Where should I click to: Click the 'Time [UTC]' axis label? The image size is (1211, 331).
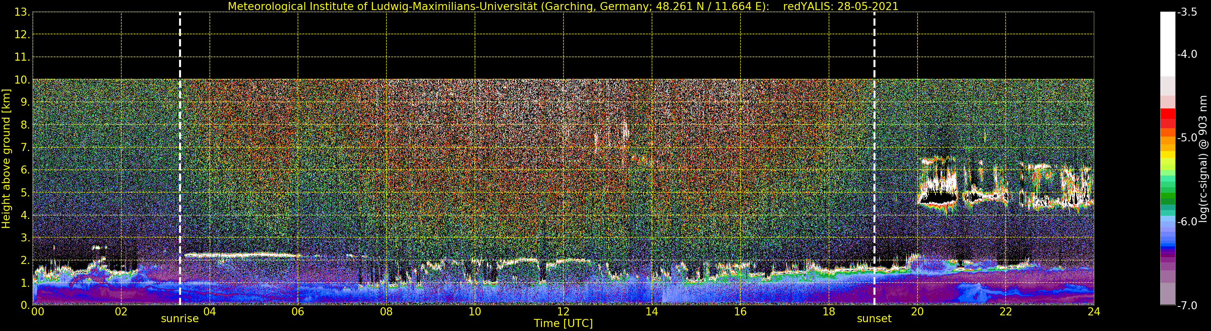[x=563, y=323]
